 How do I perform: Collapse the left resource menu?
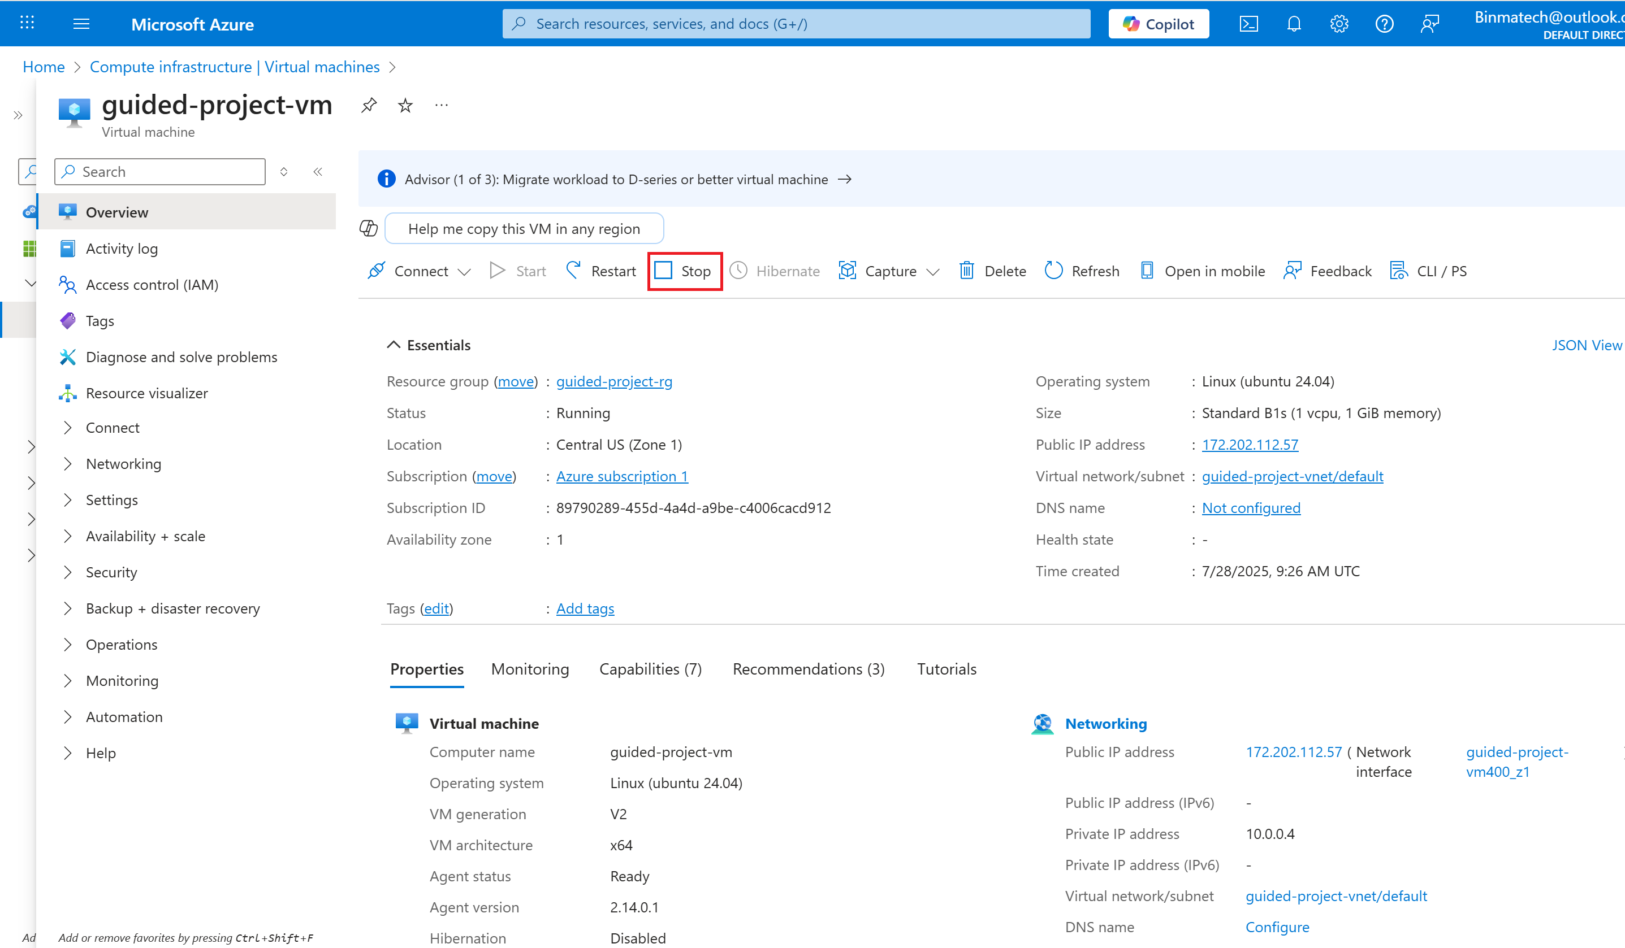pyautogui.click(x=318, y=171)
